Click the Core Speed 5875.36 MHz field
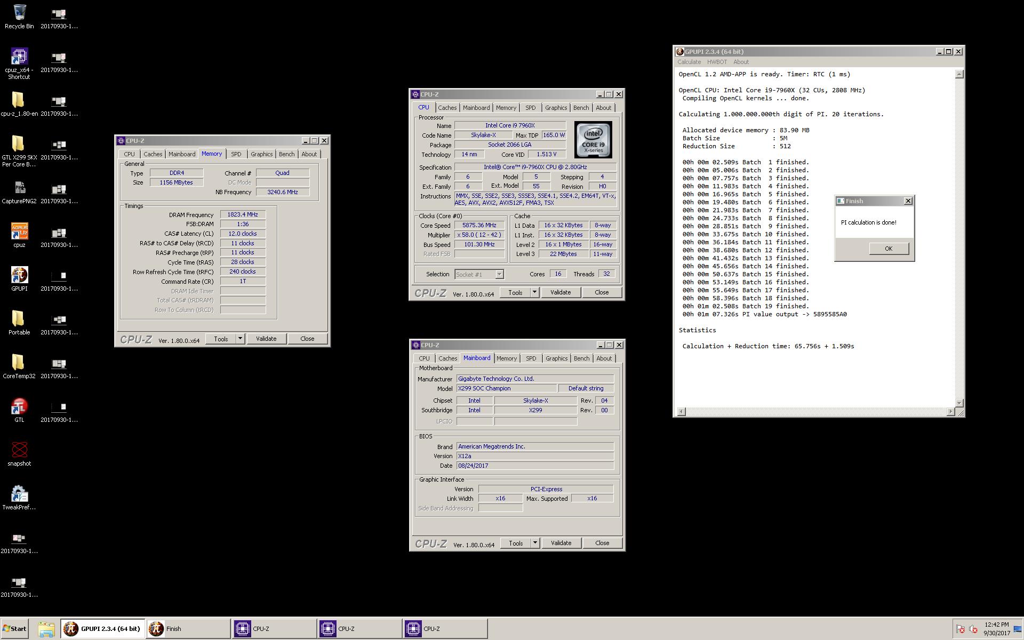The height and width of the screenshot is (640, 1024). click(x=479, y=225)
